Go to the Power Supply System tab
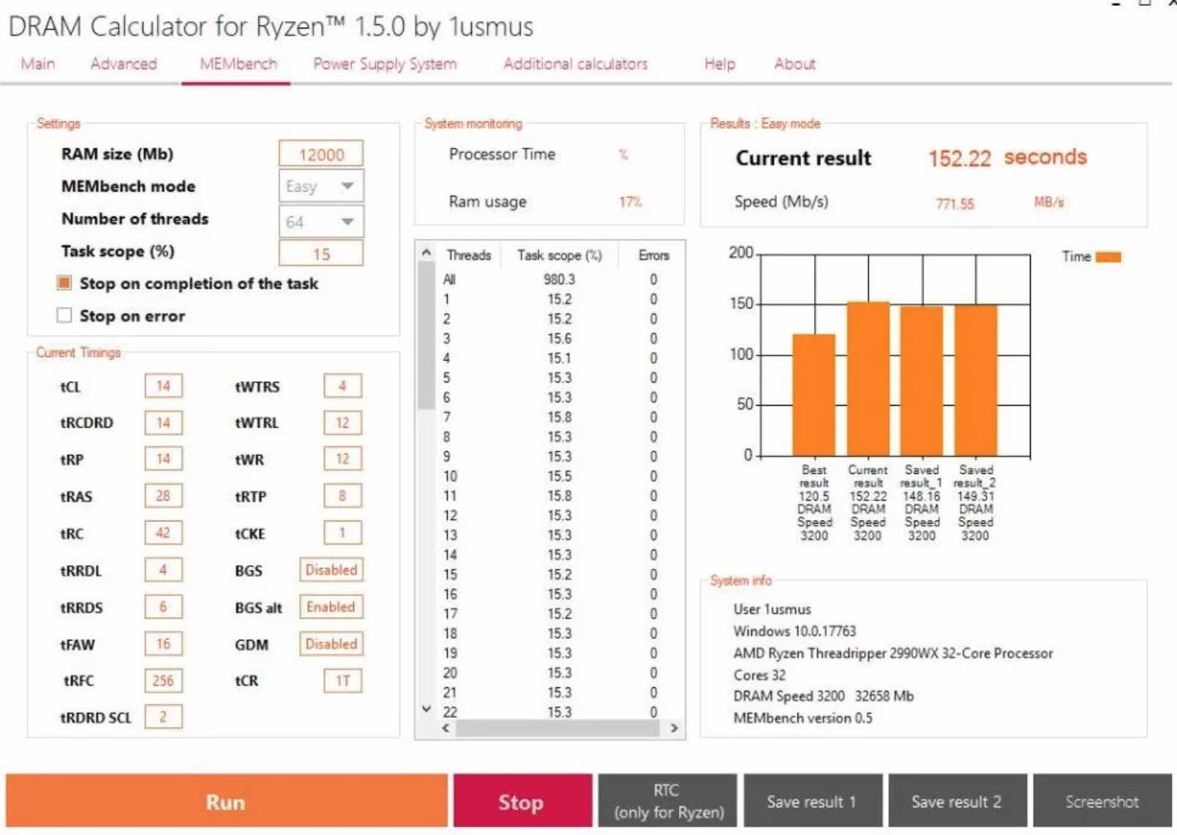The height and width of the screenshot is (835, 1177). click(385, 64)
